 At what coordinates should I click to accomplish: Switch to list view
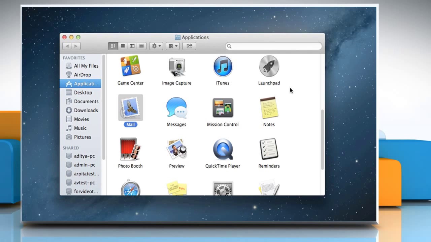[123, 46]
